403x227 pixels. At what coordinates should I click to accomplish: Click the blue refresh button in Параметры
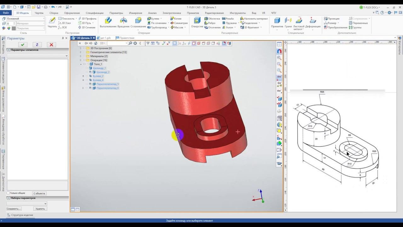(x=37, y=45)
